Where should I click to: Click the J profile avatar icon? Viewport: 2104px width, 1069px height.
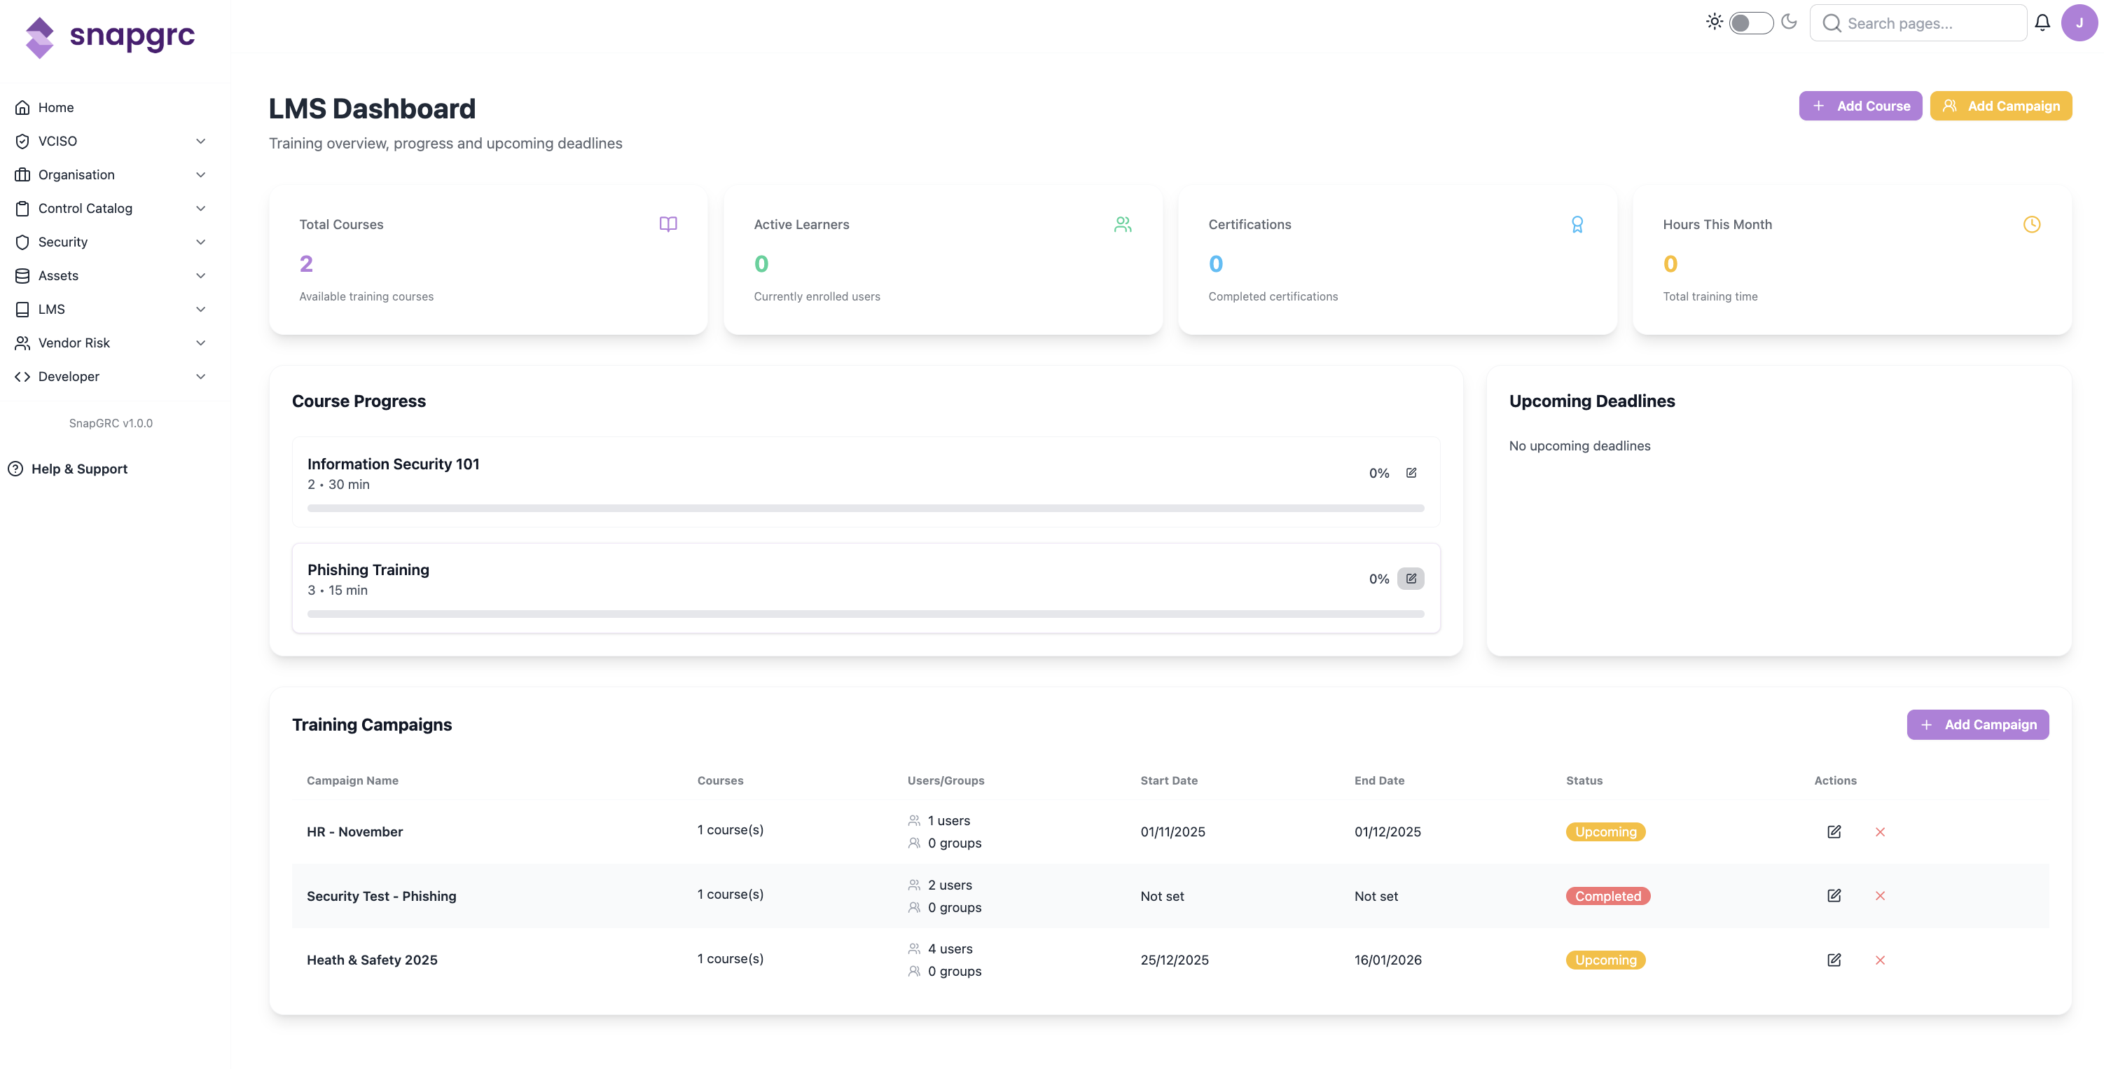click(x=2078, y=22)
